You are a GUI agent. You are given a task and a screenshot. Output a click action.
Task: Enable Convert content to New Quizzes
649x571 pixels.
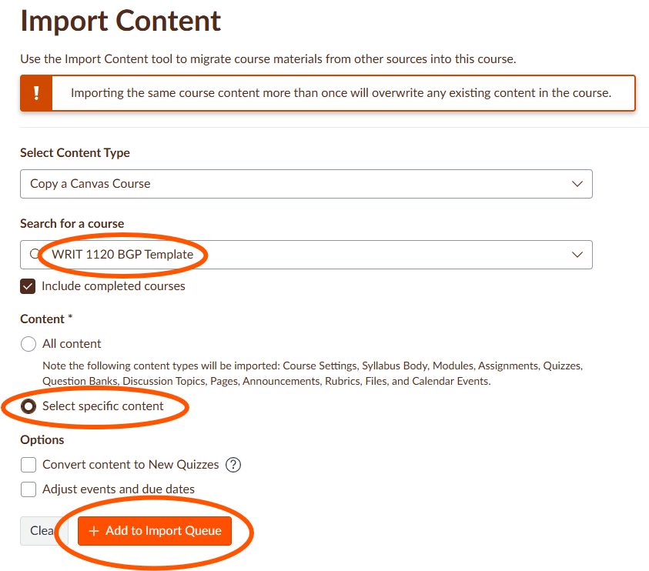28,465
